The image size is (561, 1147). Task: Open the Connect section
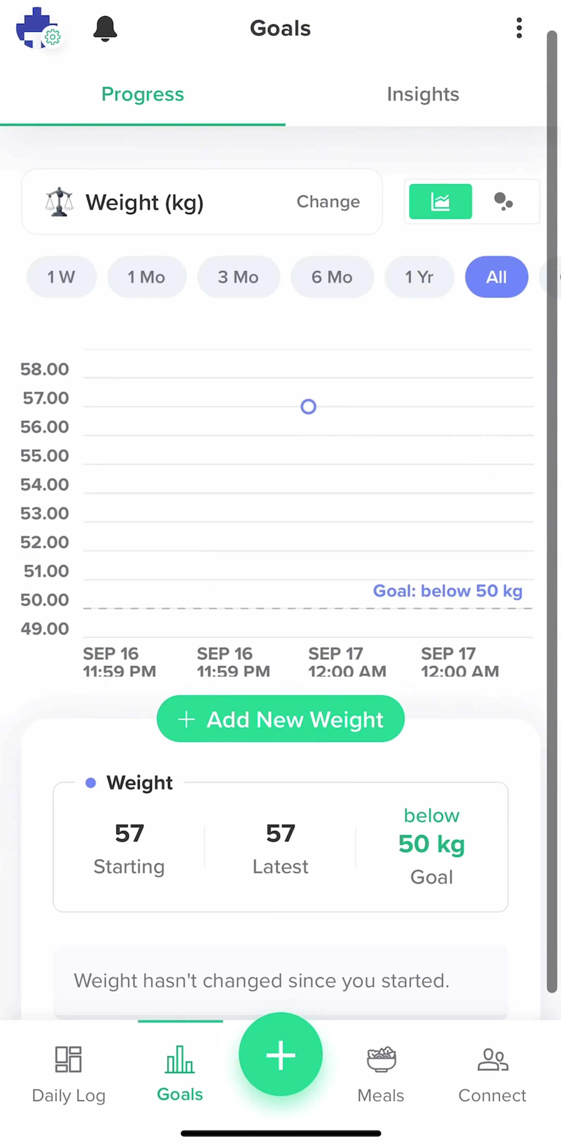492,1073
